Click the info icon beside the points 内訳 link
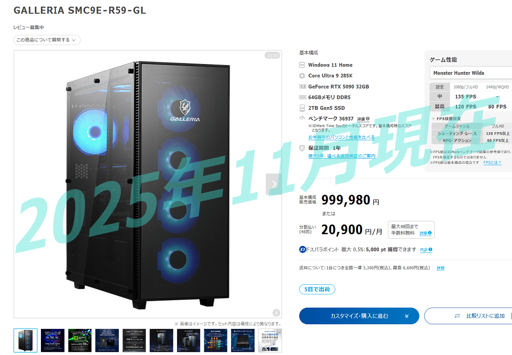This screenshot has height=355, width=512. (x=431, y=249)
